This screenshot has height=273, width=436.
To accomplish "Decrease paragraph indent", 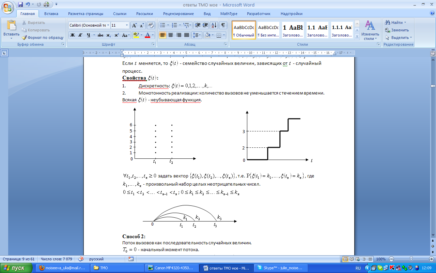I will click(198, 25).
